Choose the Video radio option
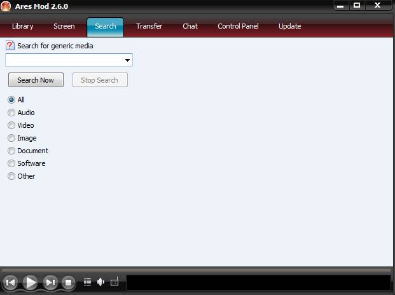395x295 pixels. click(11, 125)
